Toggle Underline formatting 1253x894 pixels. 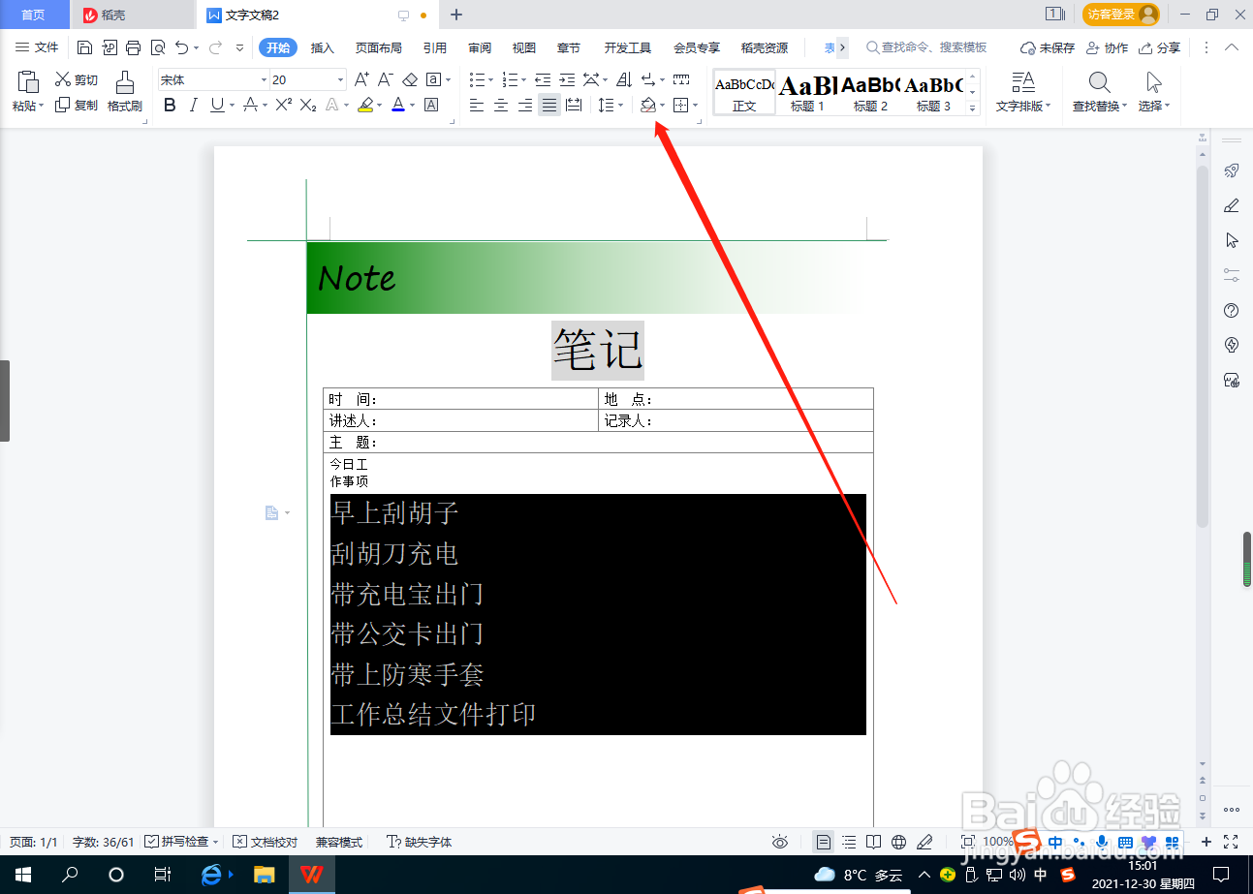(x=216, y=105)
